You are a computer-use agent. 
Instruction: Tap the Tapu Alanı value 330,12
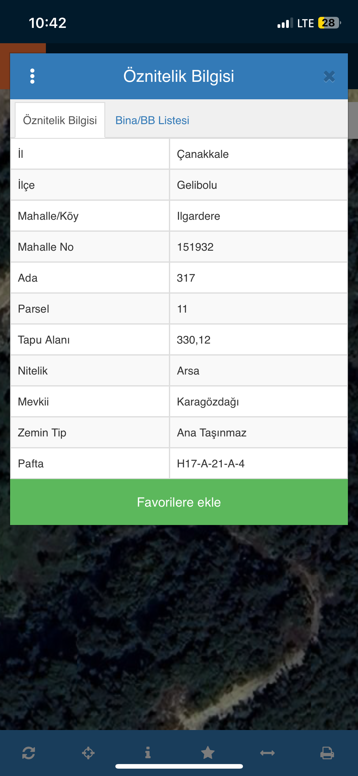click(x=194, y=340)
